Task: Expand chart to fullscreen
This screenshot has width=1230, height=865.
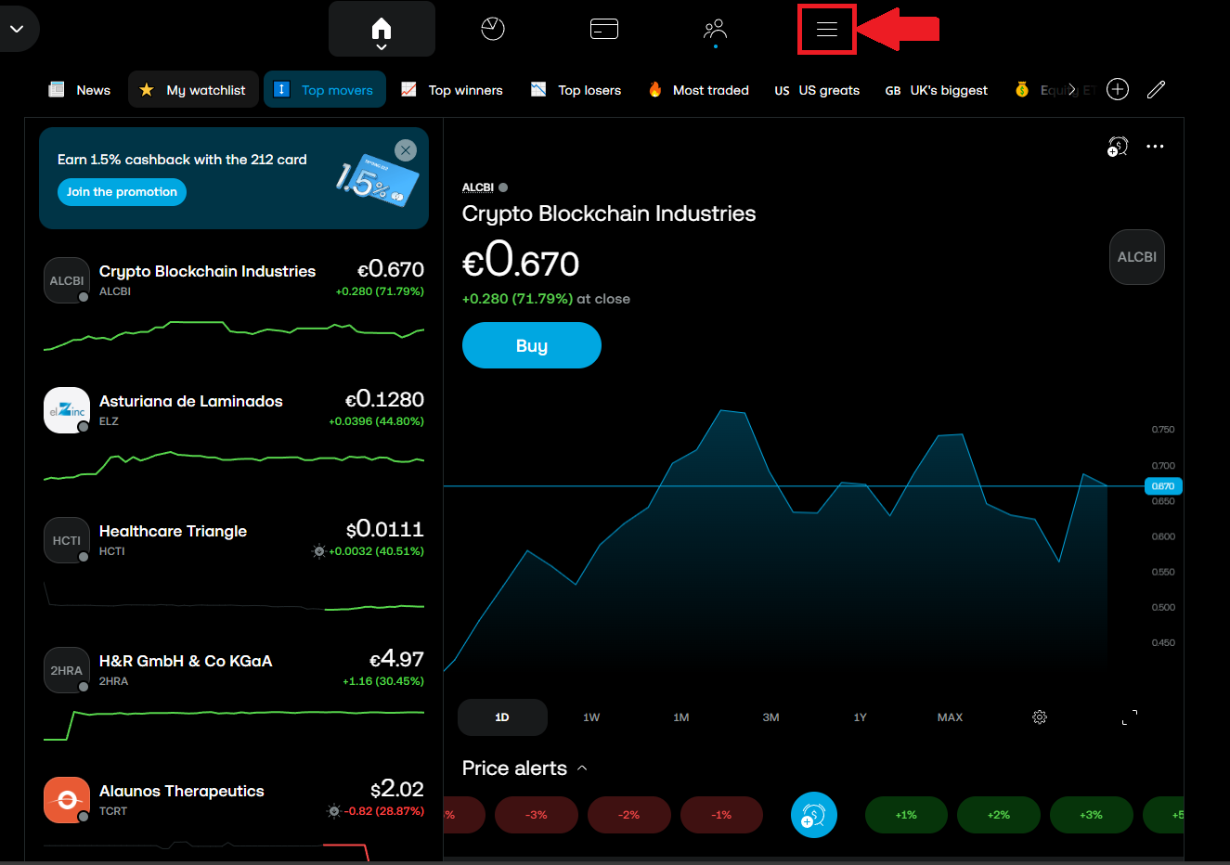Action: click(x=1130, y=717)
